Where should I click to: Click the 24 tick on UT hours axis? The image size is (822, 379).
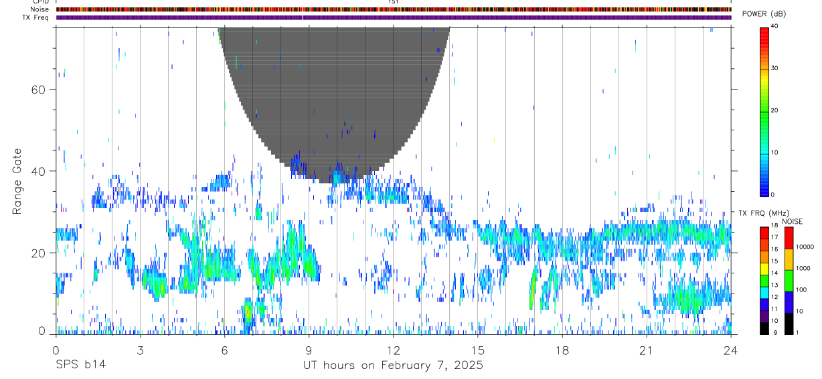click(x=731, y=350)
